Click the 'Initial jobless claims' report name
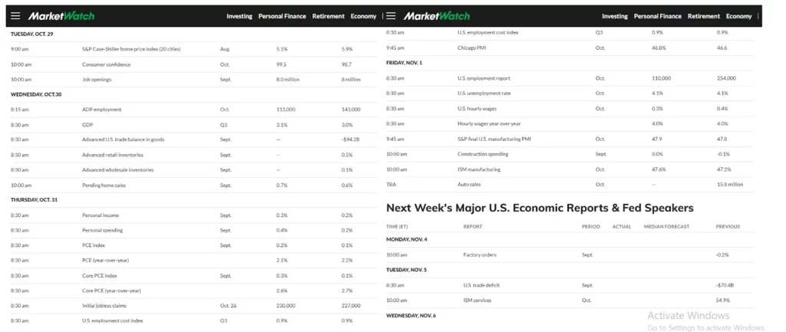The image size is (786, 332). point(104,305)
